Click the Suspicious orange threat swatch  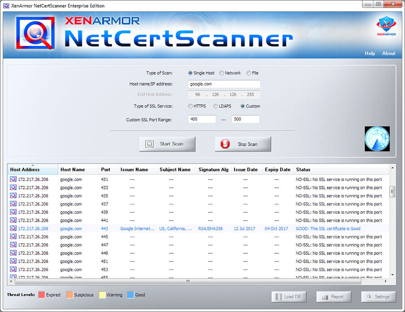(x=70, y=295)
